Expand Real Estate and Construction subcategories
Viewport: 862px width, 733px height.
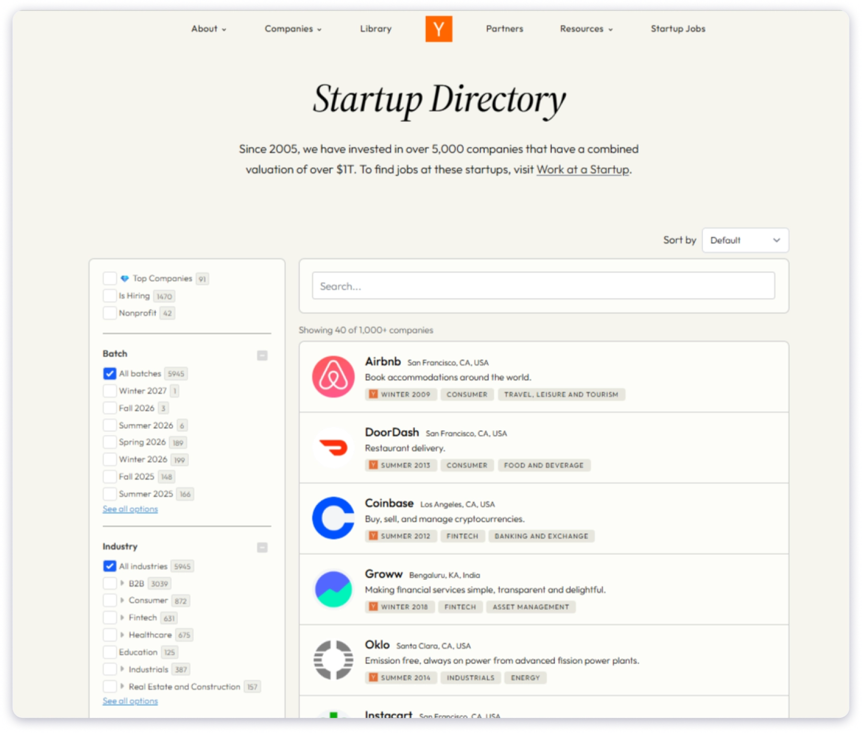coord(122,686)
